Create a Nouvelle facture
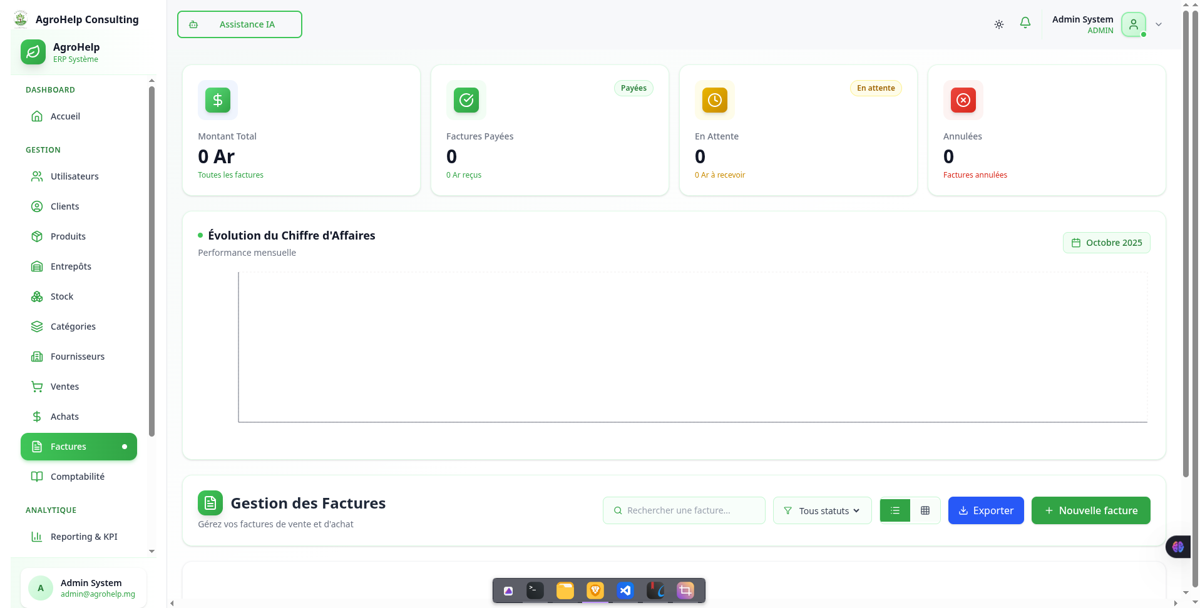 [x=1090, y=510]
